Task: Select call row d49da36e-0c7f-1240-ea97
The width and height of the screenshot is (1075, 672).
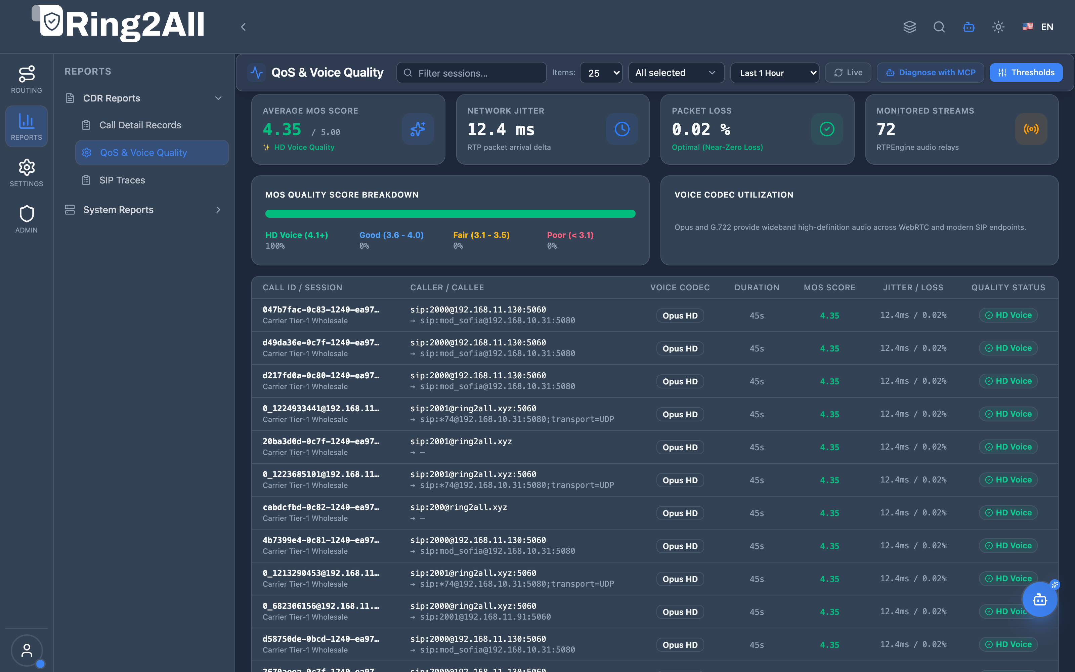Action: point(655,348)
